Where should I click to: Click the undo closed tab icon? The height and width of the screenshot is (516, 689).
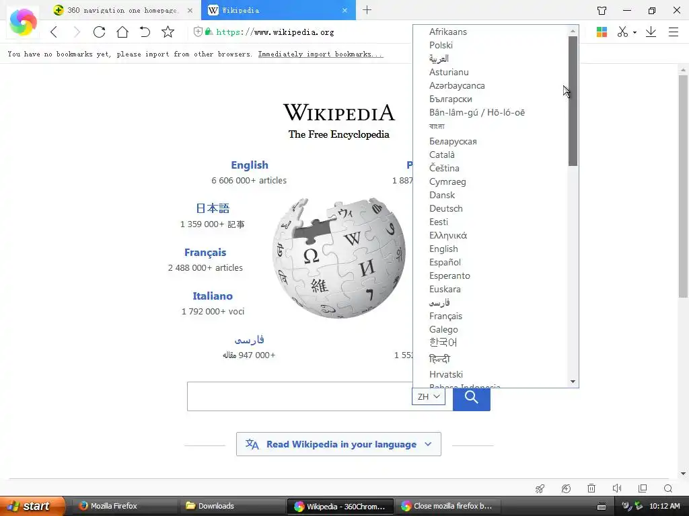point(145,32)
